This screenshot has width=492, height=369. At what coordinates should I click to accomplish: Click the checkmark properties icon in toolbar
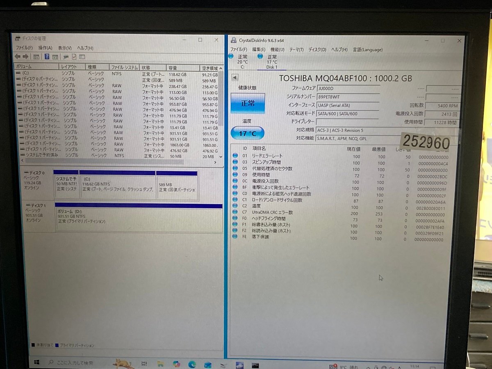pos(74,57)
